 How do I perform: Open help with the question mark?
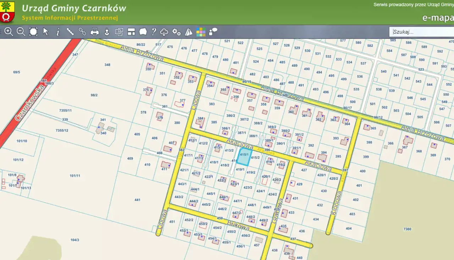coord(154,32)
